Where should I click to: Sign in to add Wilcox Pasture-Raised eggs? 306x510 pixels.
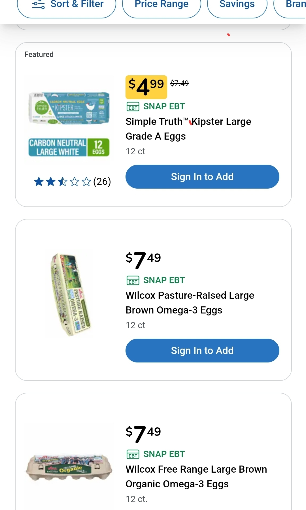(202, 351)
